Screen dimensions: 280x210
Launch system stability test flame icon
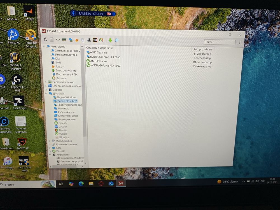click(x=77, y=40)
